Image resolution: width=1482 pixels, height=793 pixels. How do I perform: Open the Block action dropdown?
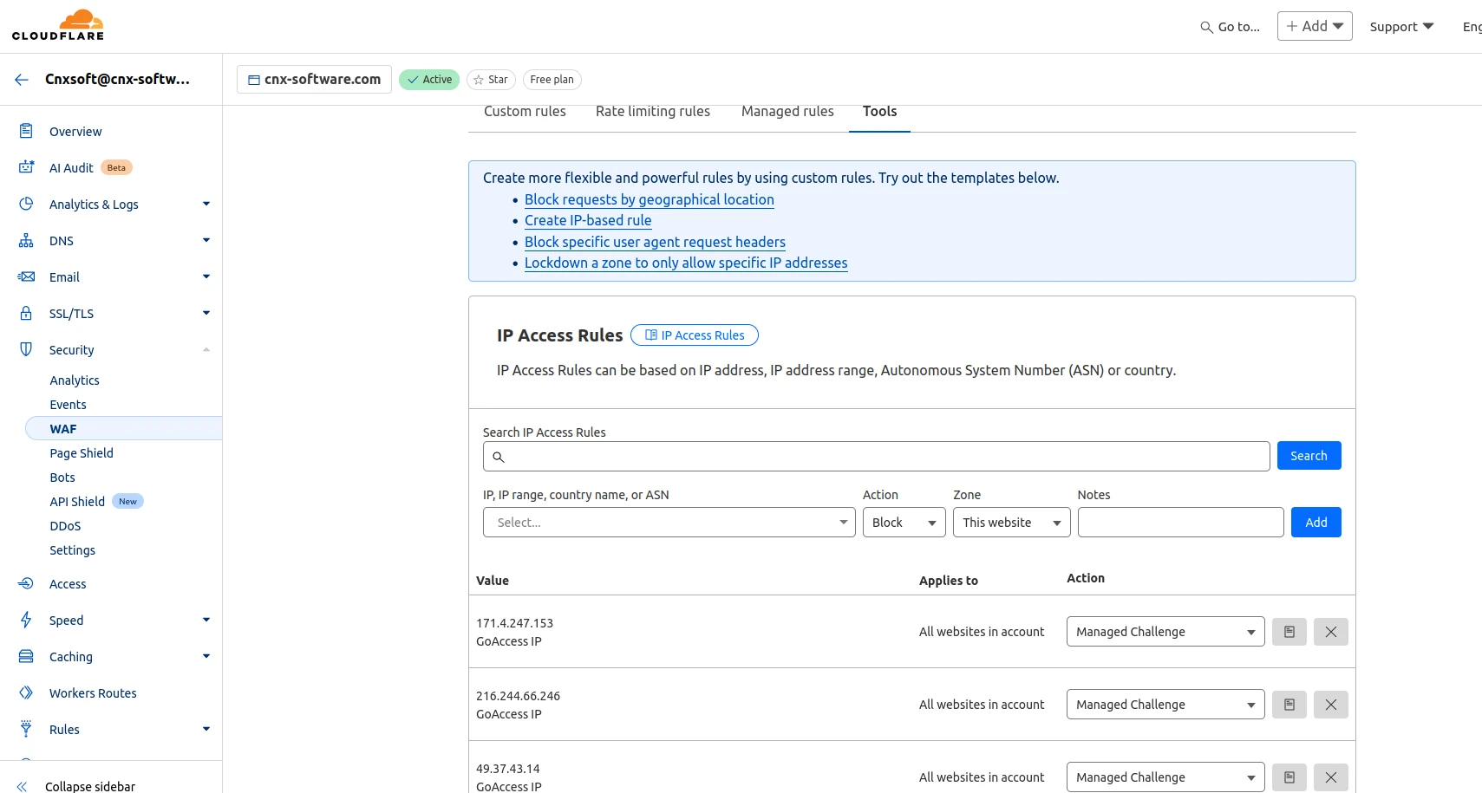coord(904,522)
